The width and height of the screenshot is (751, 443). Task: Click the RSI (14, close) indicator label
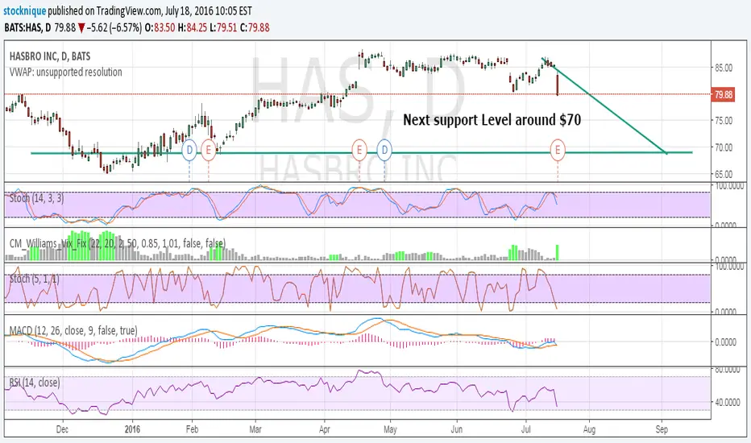pos(35,383)
